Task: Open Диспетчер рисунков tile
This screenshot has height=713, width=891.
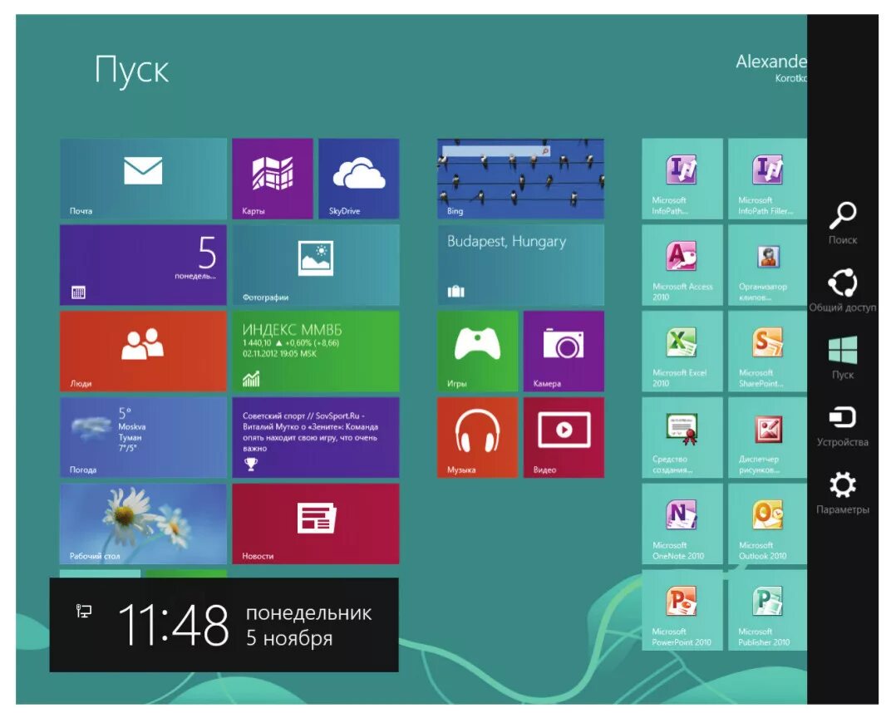Action: pyautogui.click(x=768, y=438)
